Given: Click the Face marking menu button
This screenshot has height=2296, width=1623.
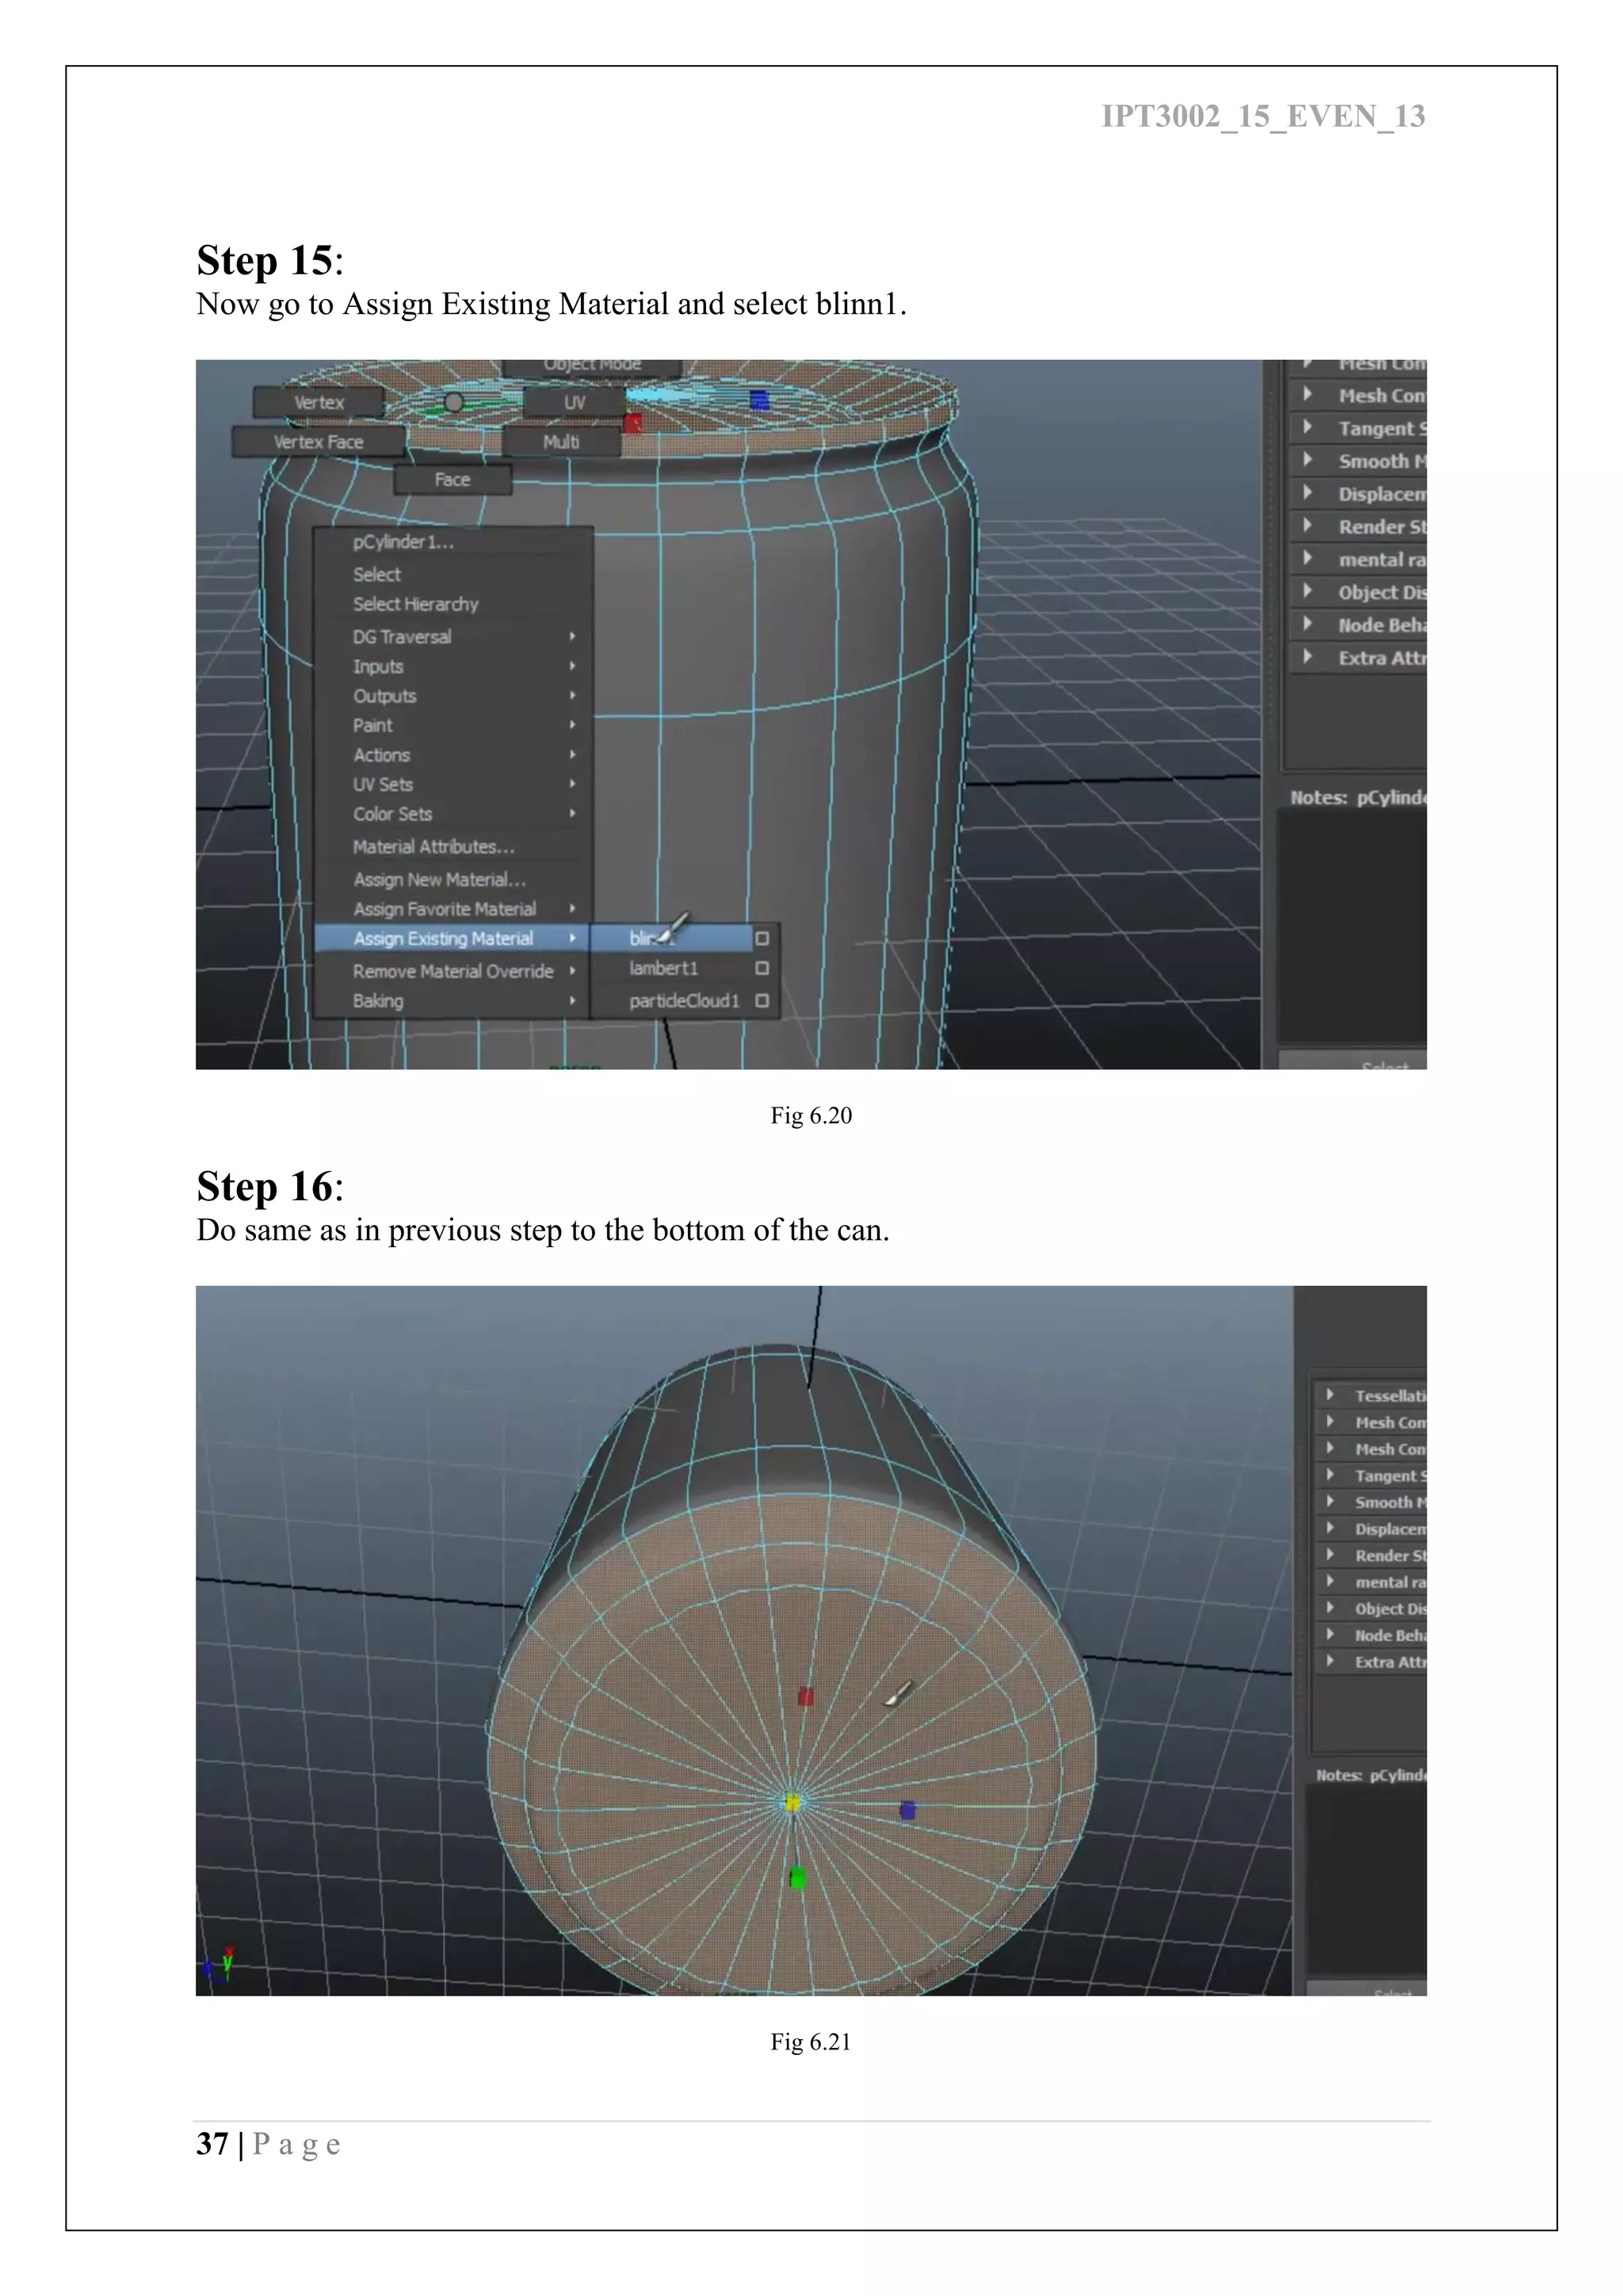Looking at the screenshot, I should pos(452,480).
